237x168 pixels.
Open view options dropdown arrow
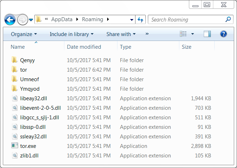[192, 34]
